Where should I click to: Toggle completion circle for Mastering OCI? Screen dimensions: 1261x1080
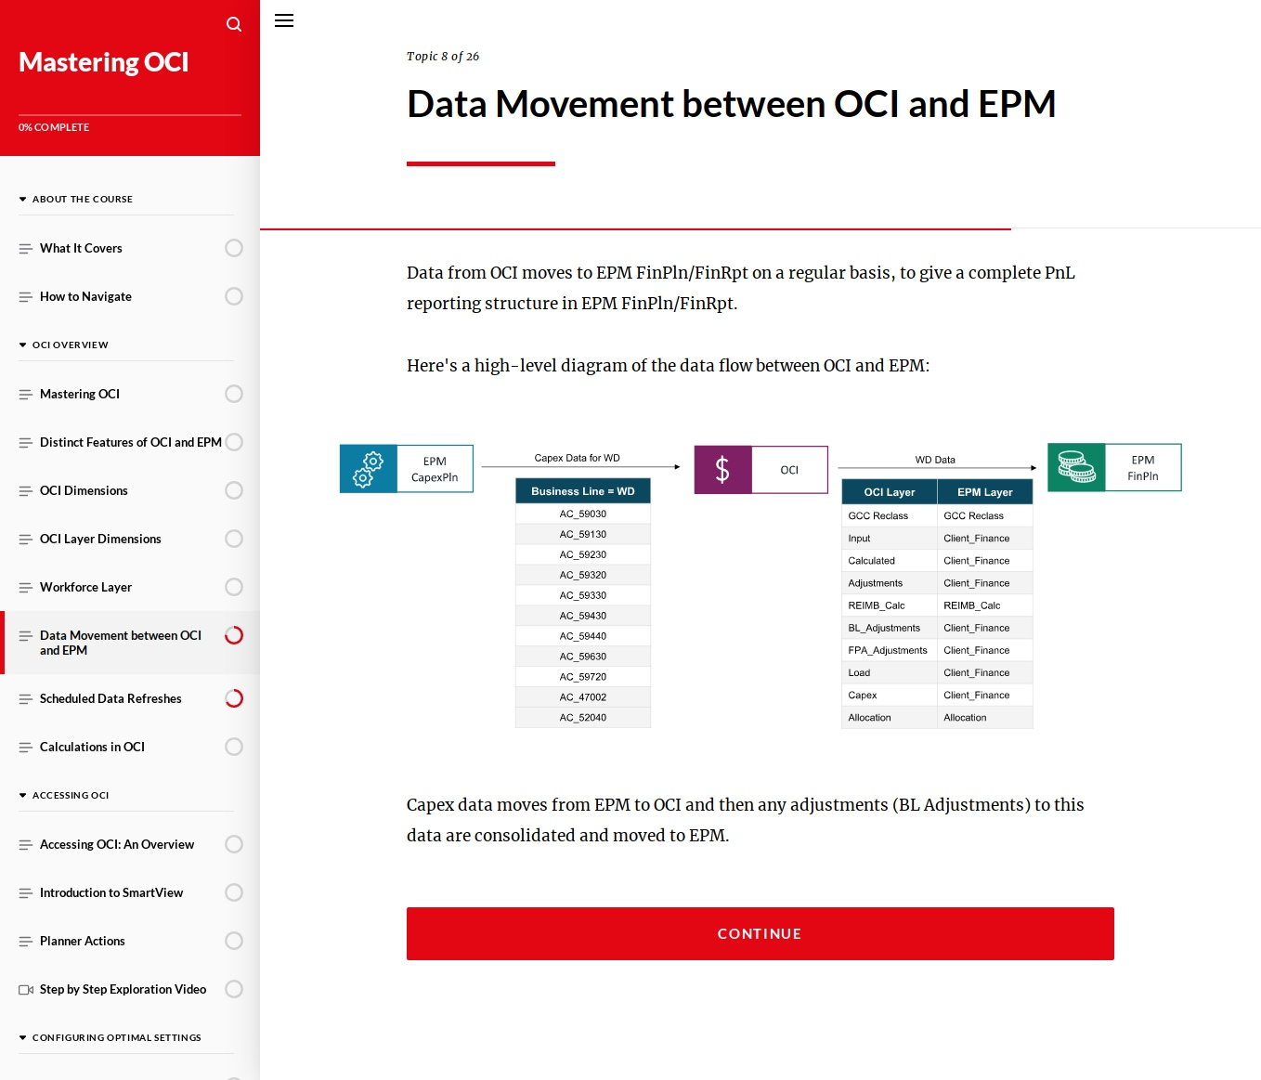click(x=234, y=394)
